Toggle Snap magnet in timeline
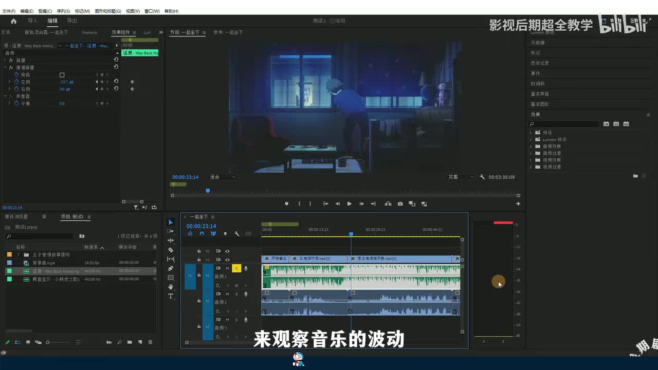Image resolution: width=658 pixels, height=370 pixels. (202, 234)
